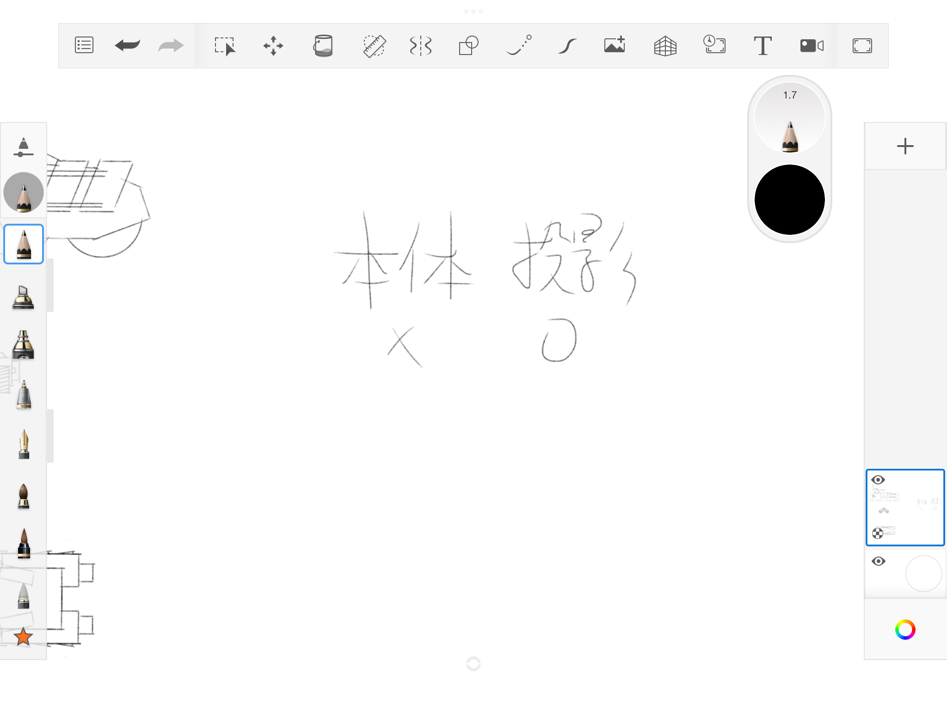
Task: Open the orange star brush library
Action: point(23,637)
